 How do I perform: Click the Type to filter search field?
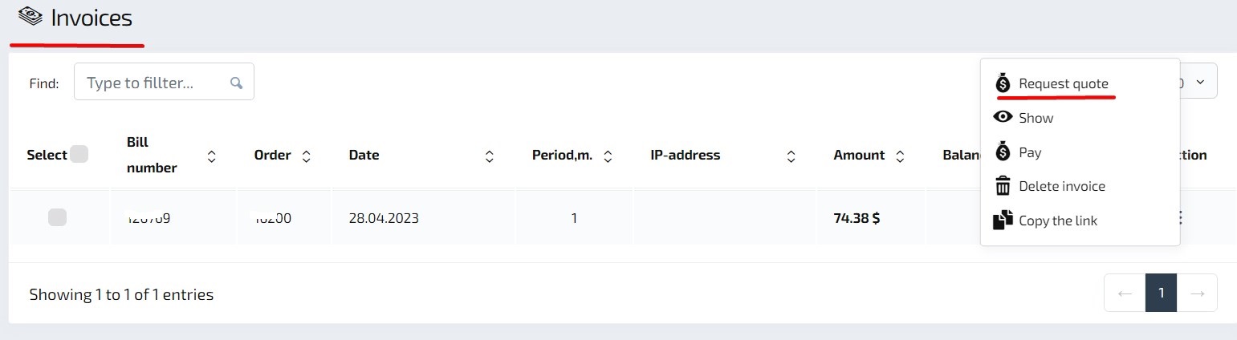point(153,83)
